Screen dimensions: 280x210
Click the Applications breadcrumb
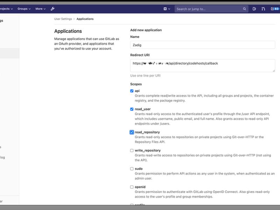coord(85,19)
